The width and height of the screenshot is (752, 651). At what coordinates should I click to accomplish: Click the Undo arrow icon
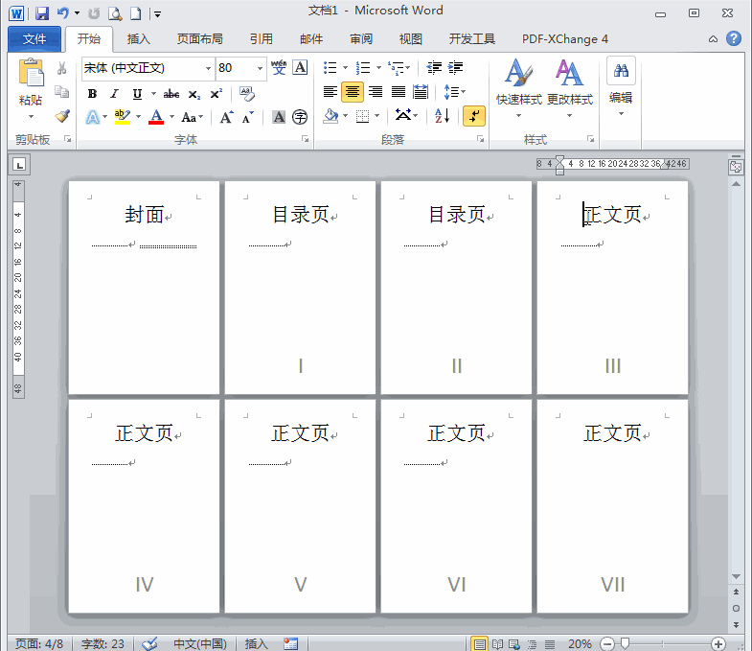point(63,13)
